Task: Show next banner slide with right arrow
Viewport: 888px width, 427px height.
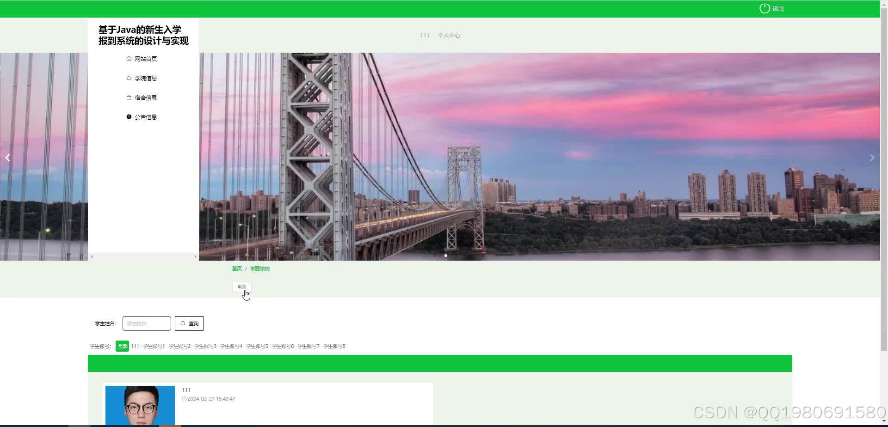Action: (x=872, y=158)
